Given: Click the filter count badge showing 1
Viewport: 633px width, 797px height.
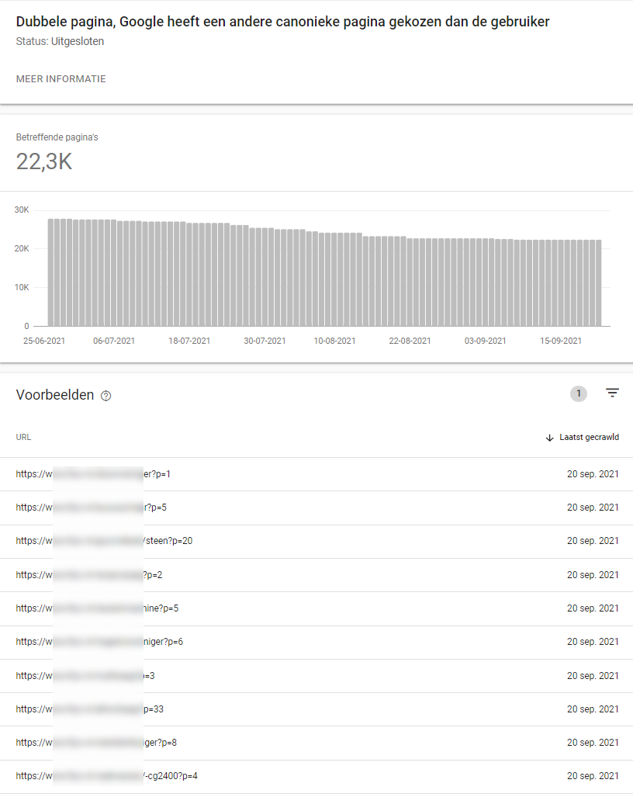Looking at the screenshot, I should click(x=578, y=393).
